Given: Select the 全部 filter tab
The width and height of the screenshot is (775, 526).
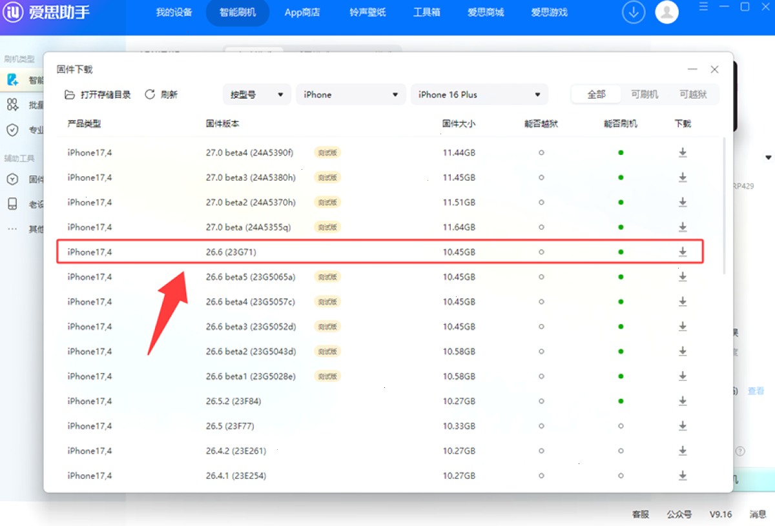Looking at the screenshot, I should (x=596, y=94).
